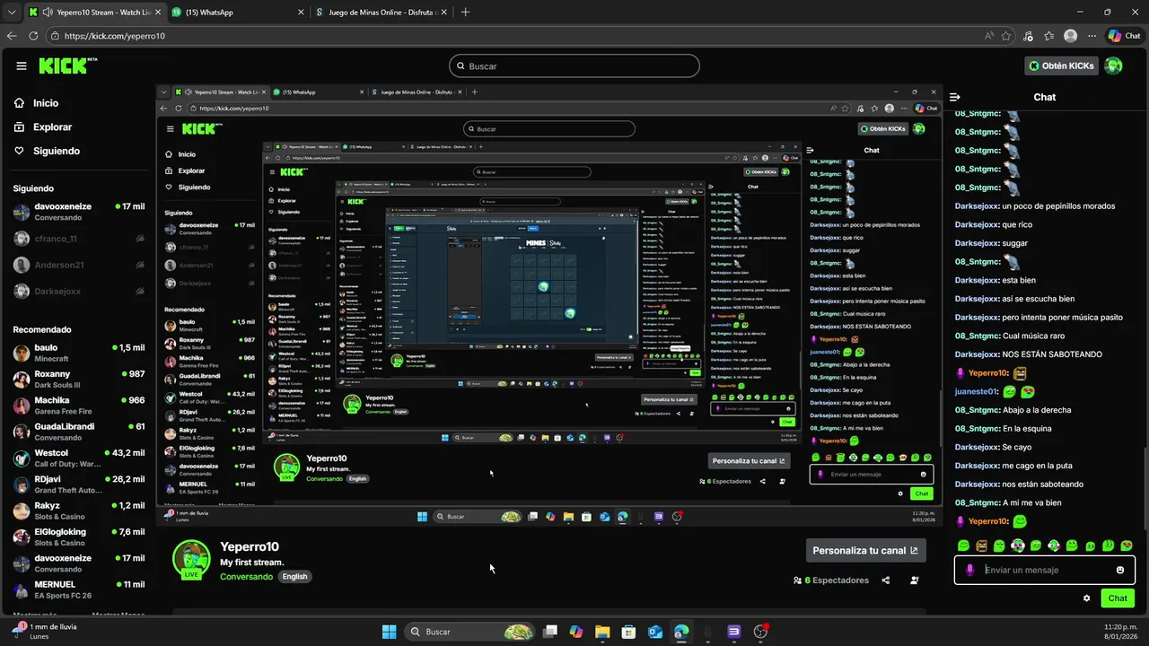Image resolution: width=1149 pixels, height=646 pixels.
Task: Open the weather widget 1 mm de lluvia
Action: pos(45,631)
